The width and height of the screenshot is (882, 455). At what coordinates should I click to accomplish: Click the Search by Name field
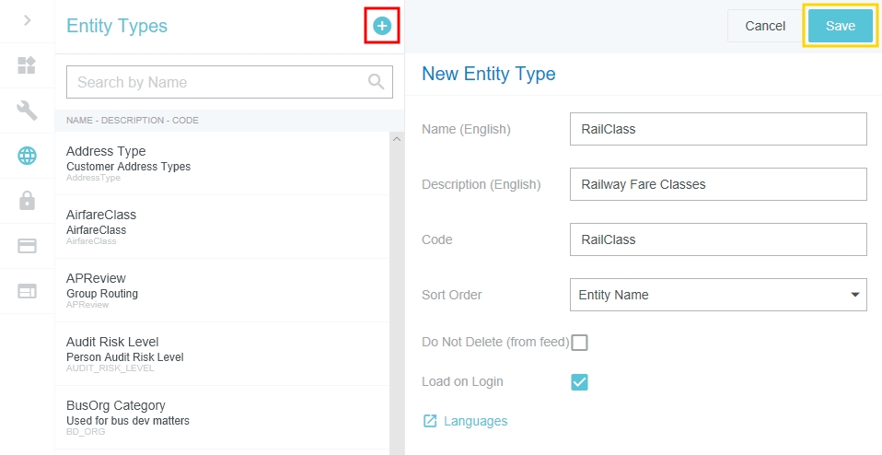[219, 82]
